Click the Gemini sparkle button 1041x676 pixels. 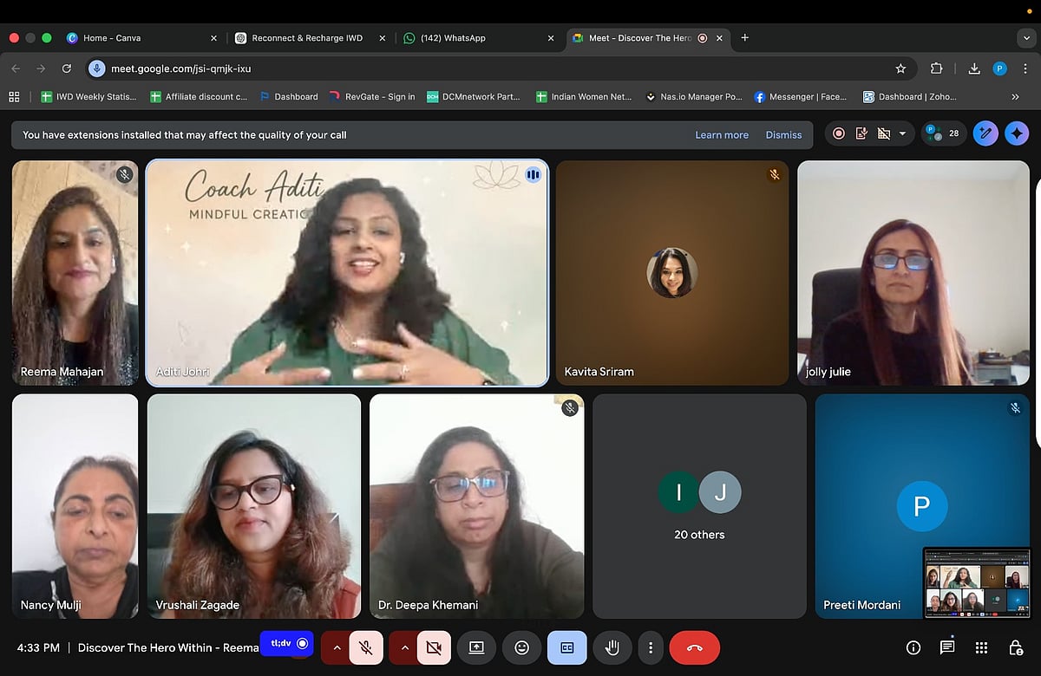click(1017, 133)
